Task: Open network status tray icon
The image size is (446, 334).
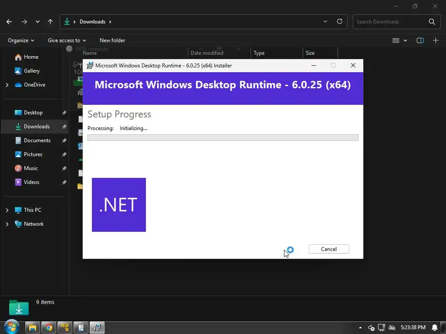Action: (x=382, y=328)
